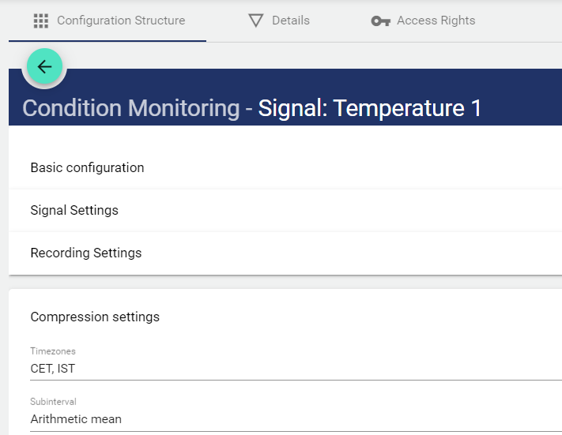
Task: Switch to the Configuration Structure tab label
Action: (x=121, y=21)
